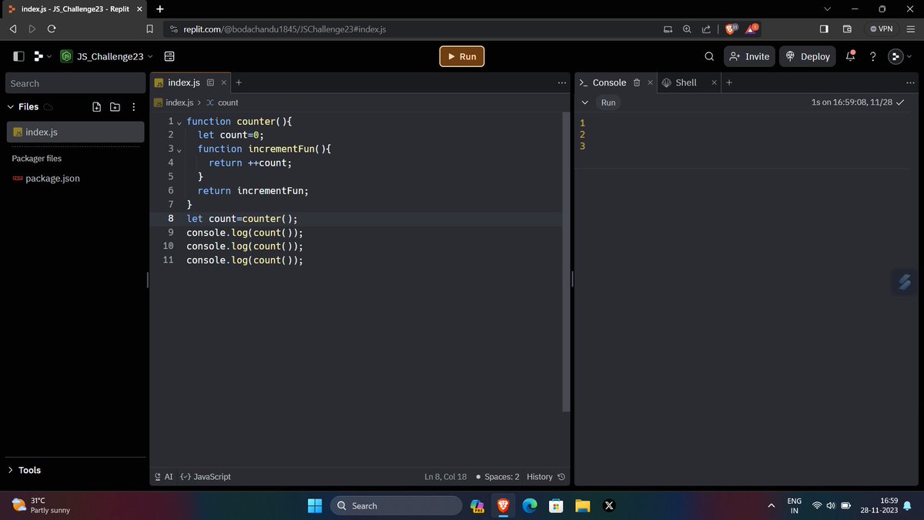Toggle the browser sidebar panel

click(x=824, y=29)
